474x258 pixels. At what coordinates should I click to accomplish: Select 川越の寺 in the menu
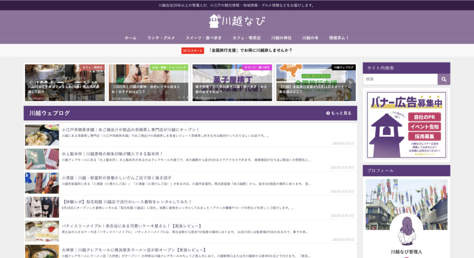[x=310, y=38]
